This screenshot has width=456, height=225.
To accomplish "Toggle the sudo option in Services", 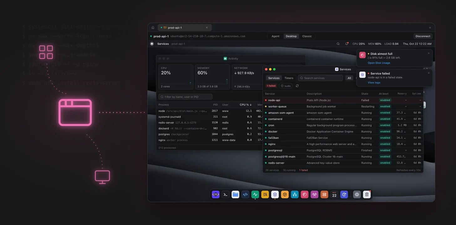I will tap(286, 86).
